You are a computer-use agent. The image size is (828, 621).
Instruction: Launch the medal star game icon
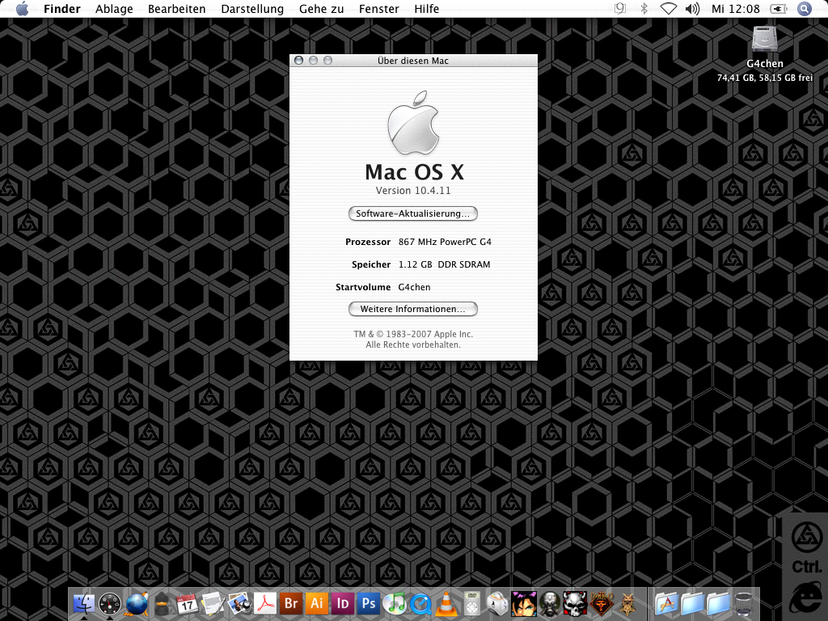(627, 603)
